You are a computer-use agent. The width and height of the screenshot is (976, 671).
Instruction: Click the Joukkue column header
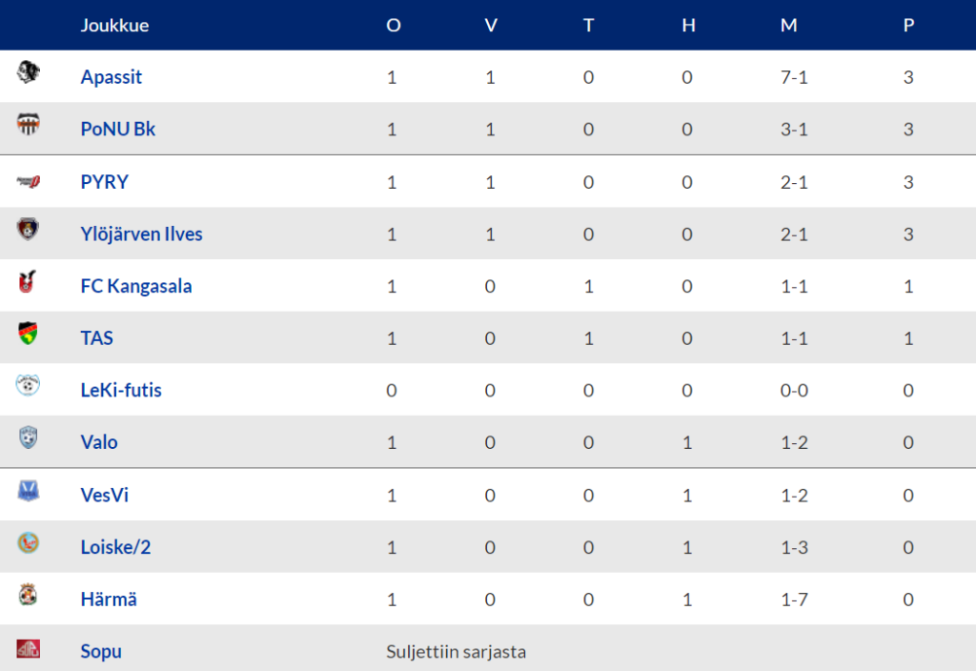[x=114, y=25]
